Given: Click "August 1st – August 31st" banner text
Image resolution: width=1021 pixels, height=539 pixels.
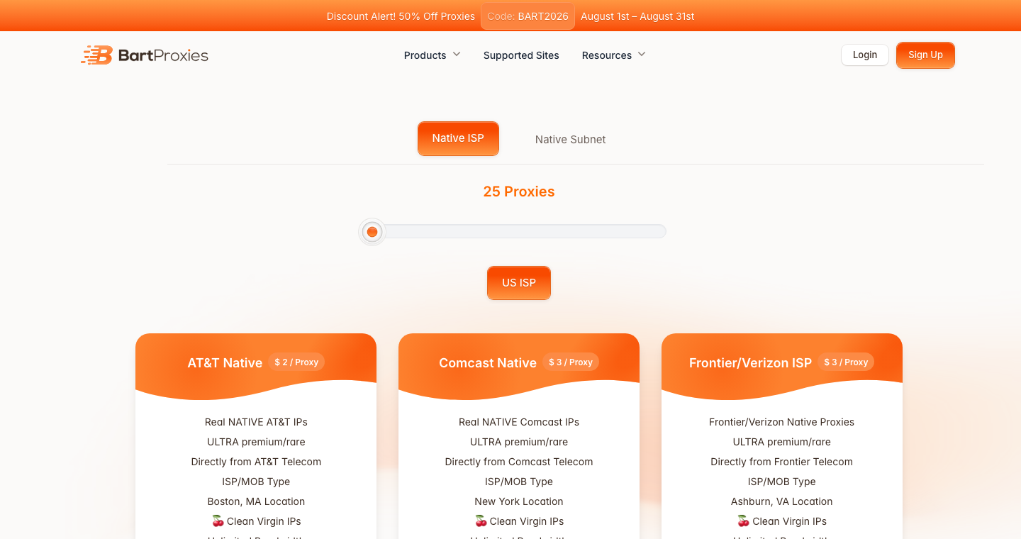Looking at the screenshot, I should (x=637, y=16).
